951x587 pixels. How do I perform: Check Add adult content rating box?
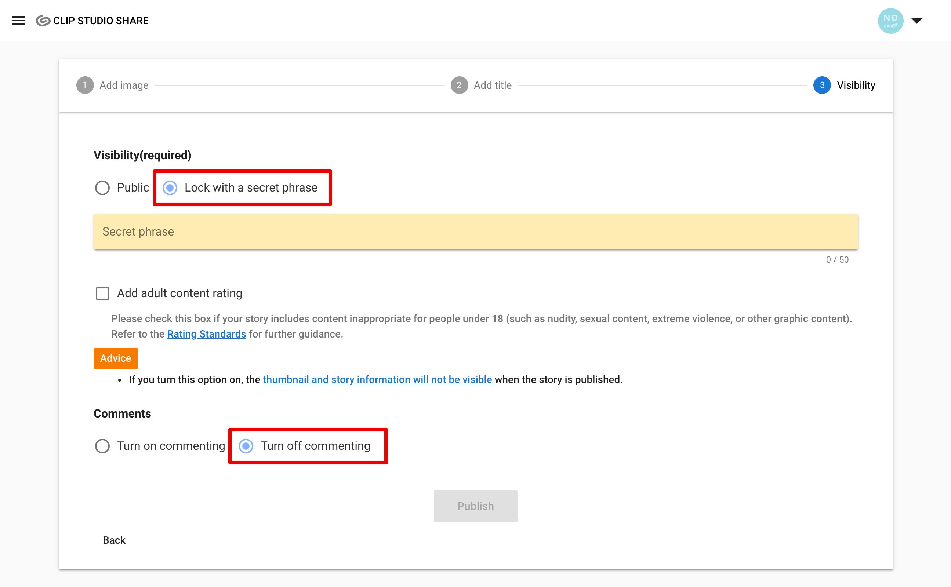tap(102, 293)
